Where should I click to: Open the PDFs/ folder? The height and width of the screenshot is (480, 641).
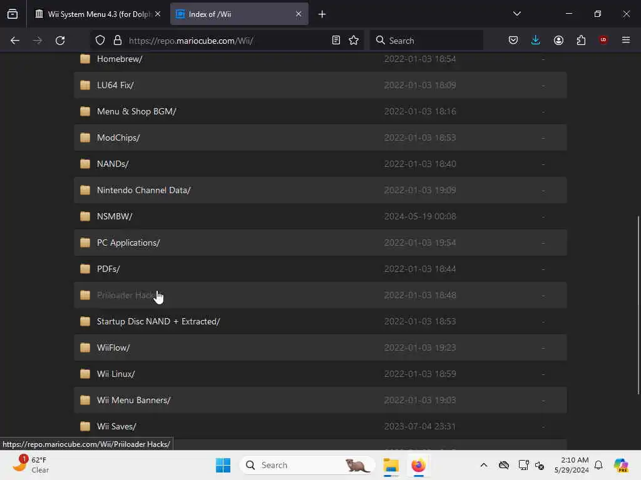coord(108,269)
